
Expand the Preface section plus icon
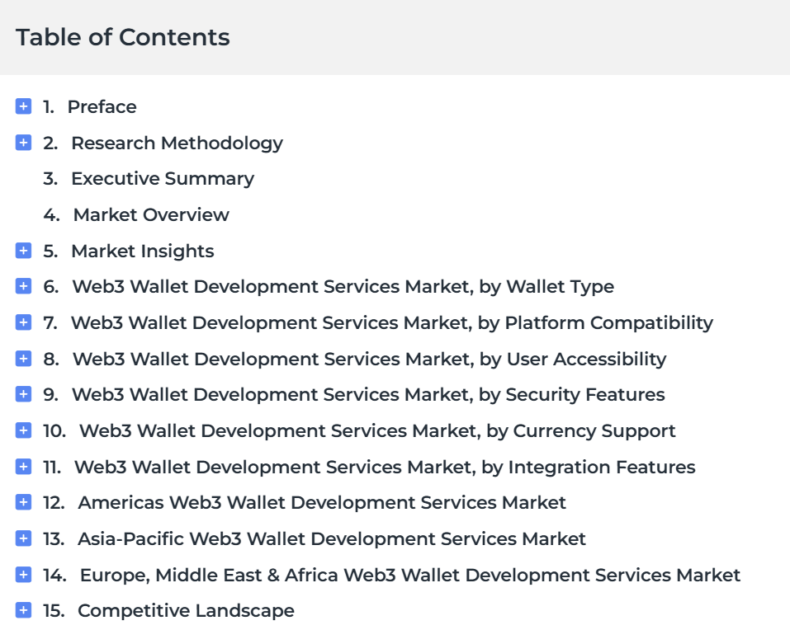23,106
